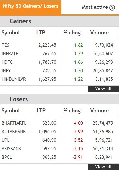Open the BHARTIARTL loser symbol
The image size is (119, 170).
pos(14,123)
